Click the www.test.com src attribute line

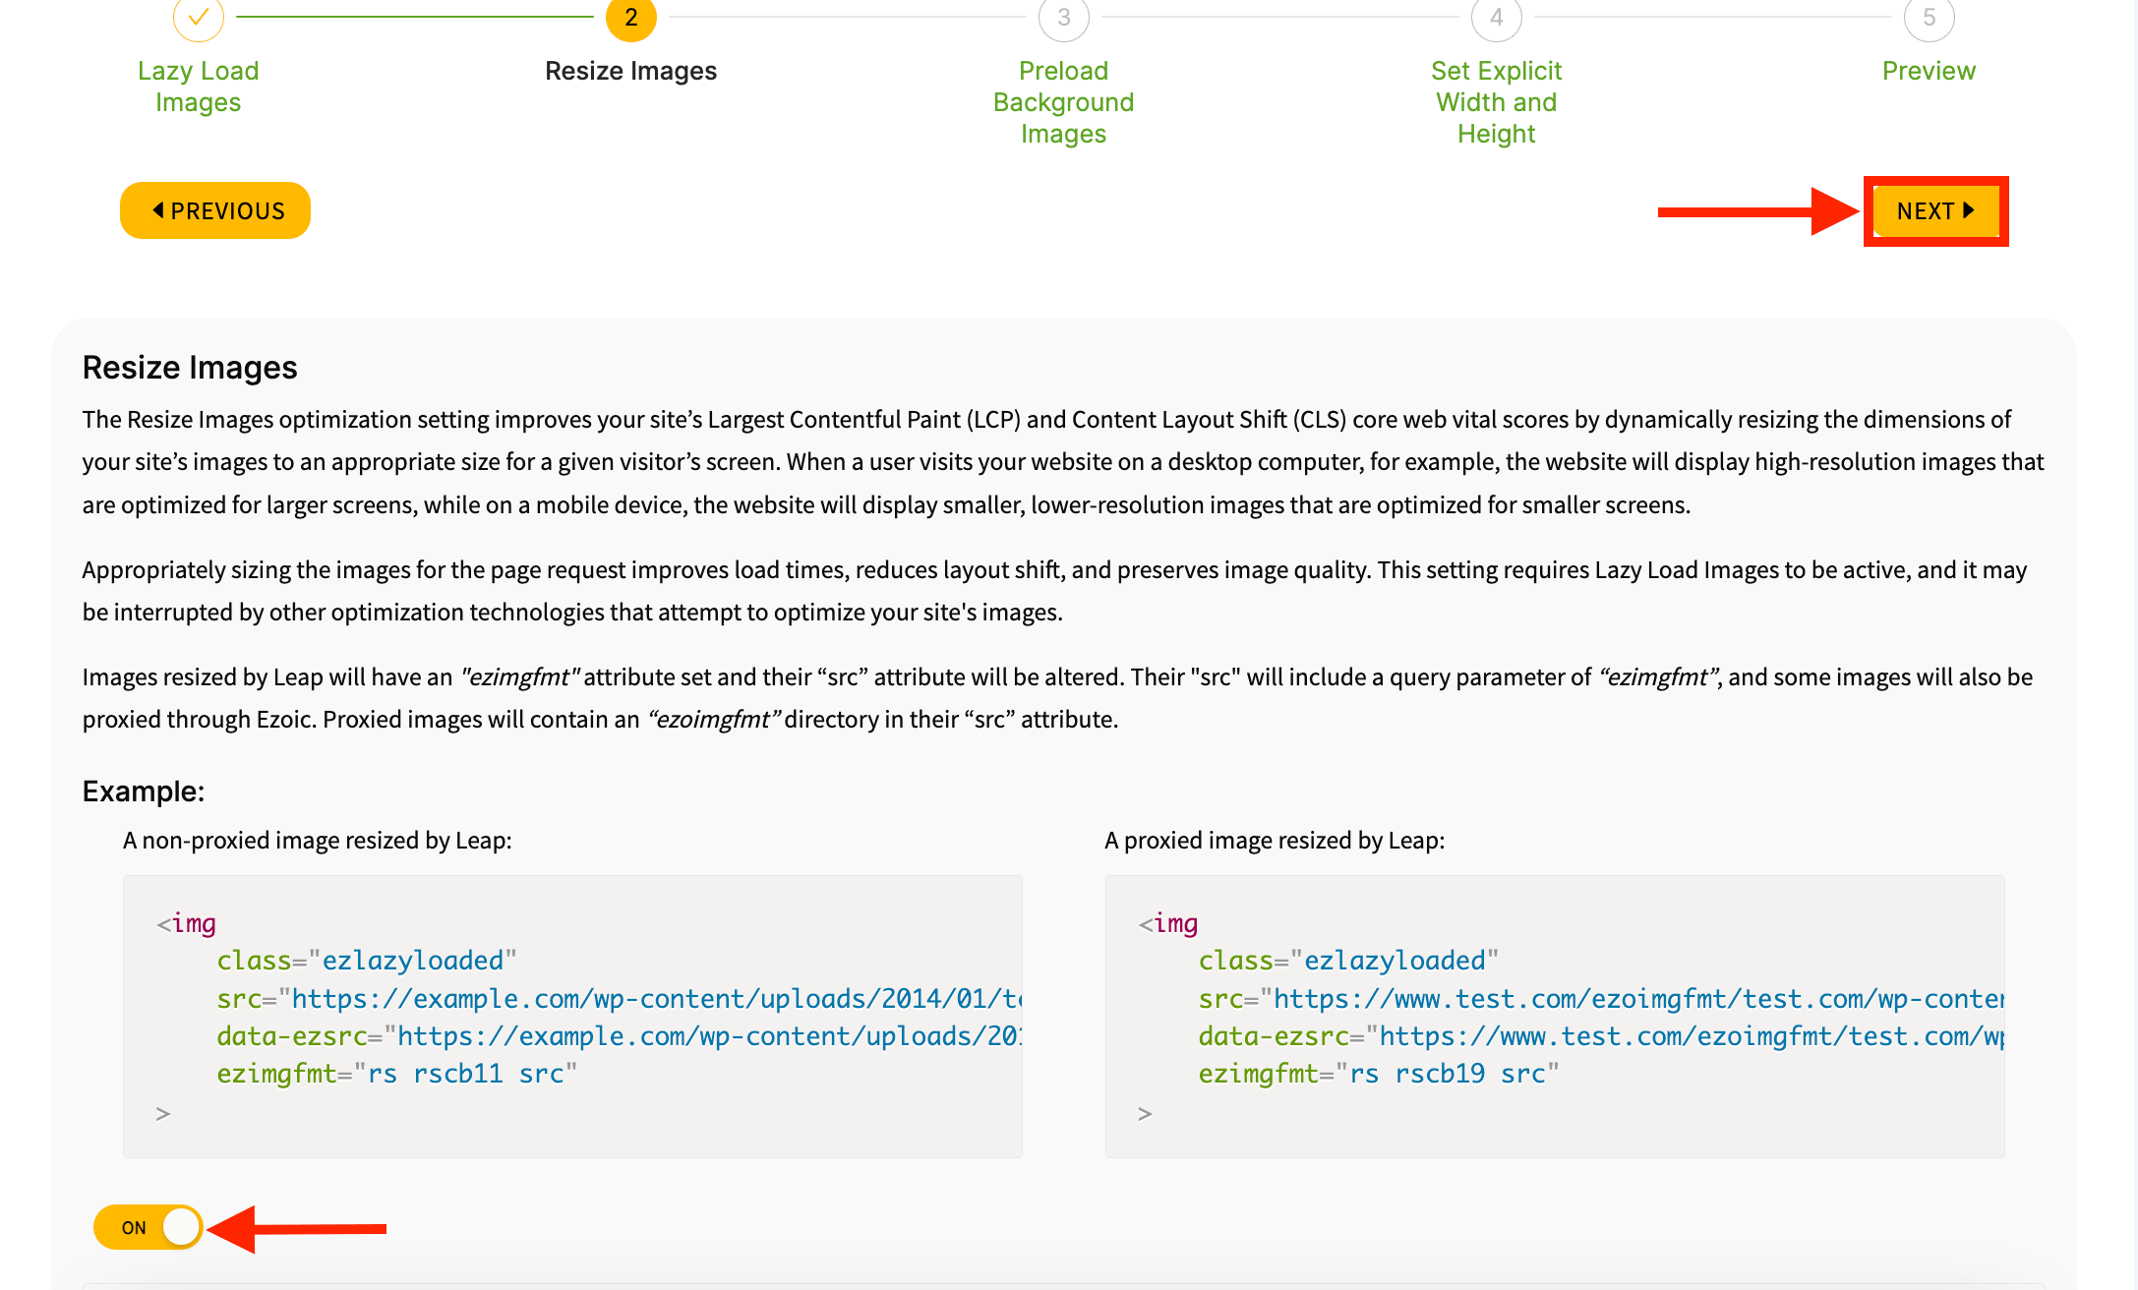coord(1601,999)
